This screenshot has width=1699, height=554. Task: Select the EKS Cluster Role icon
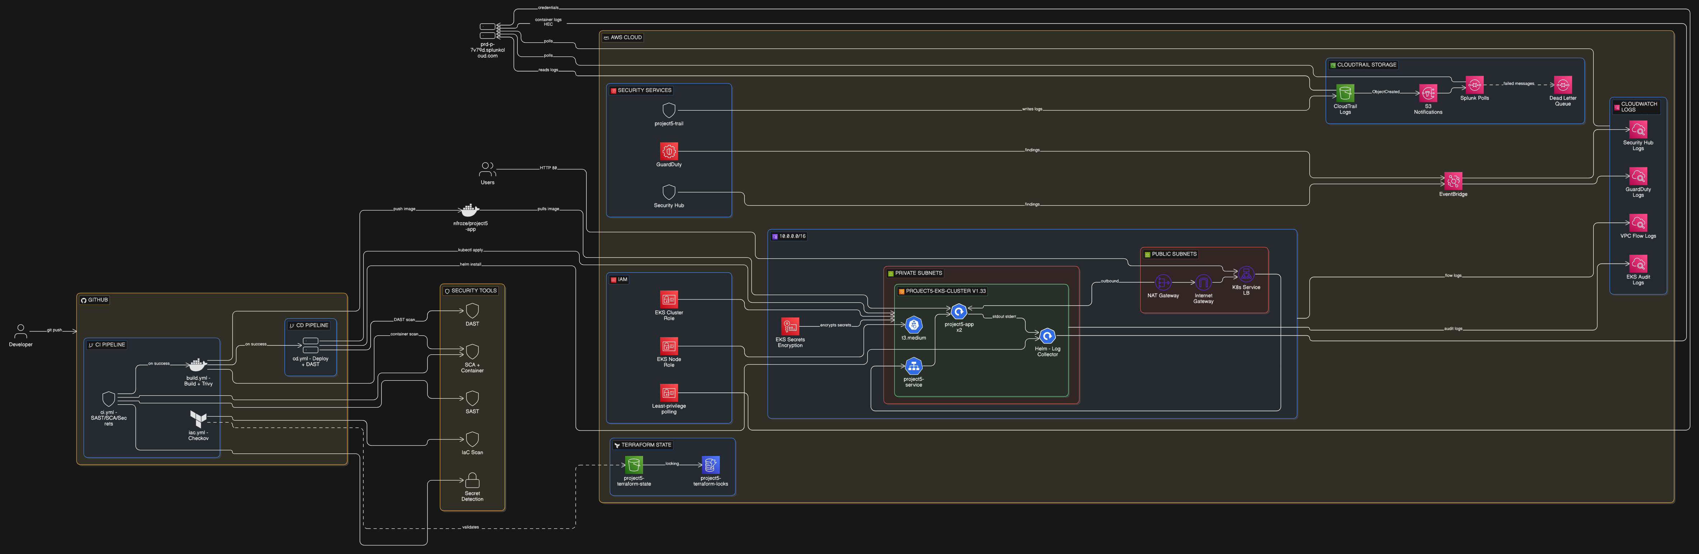(669, 299)
